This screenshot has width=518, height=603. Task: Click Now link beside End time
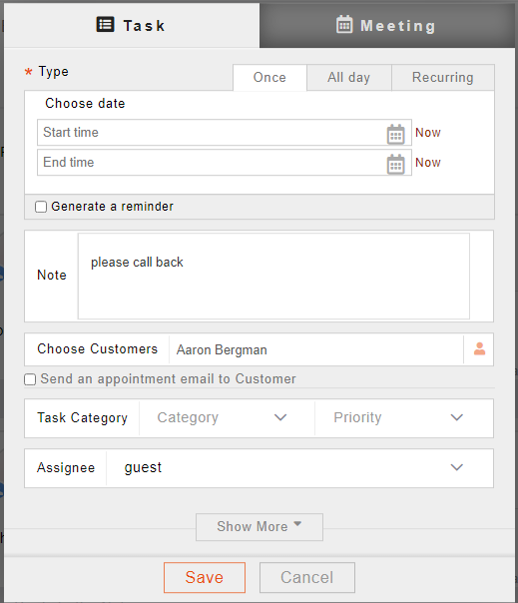tap(428, 163)
